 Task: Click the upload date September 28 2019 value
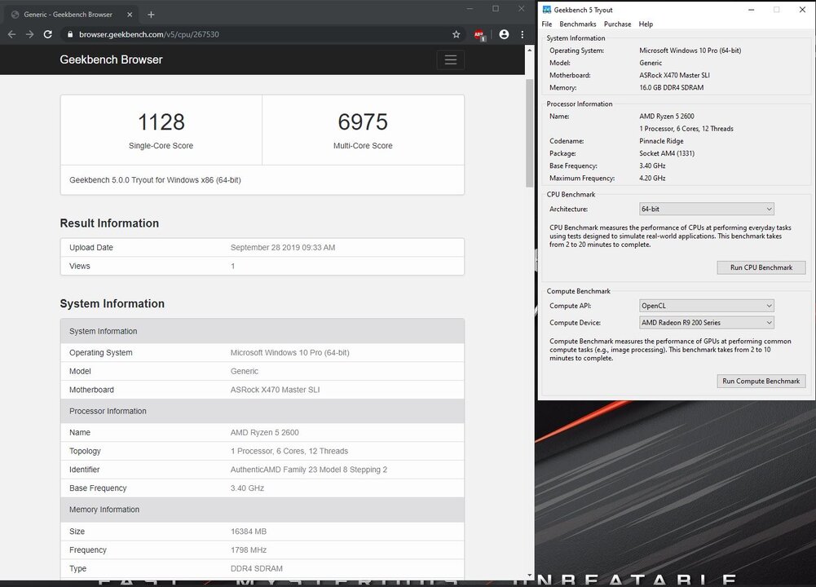[x=283, y=248]
